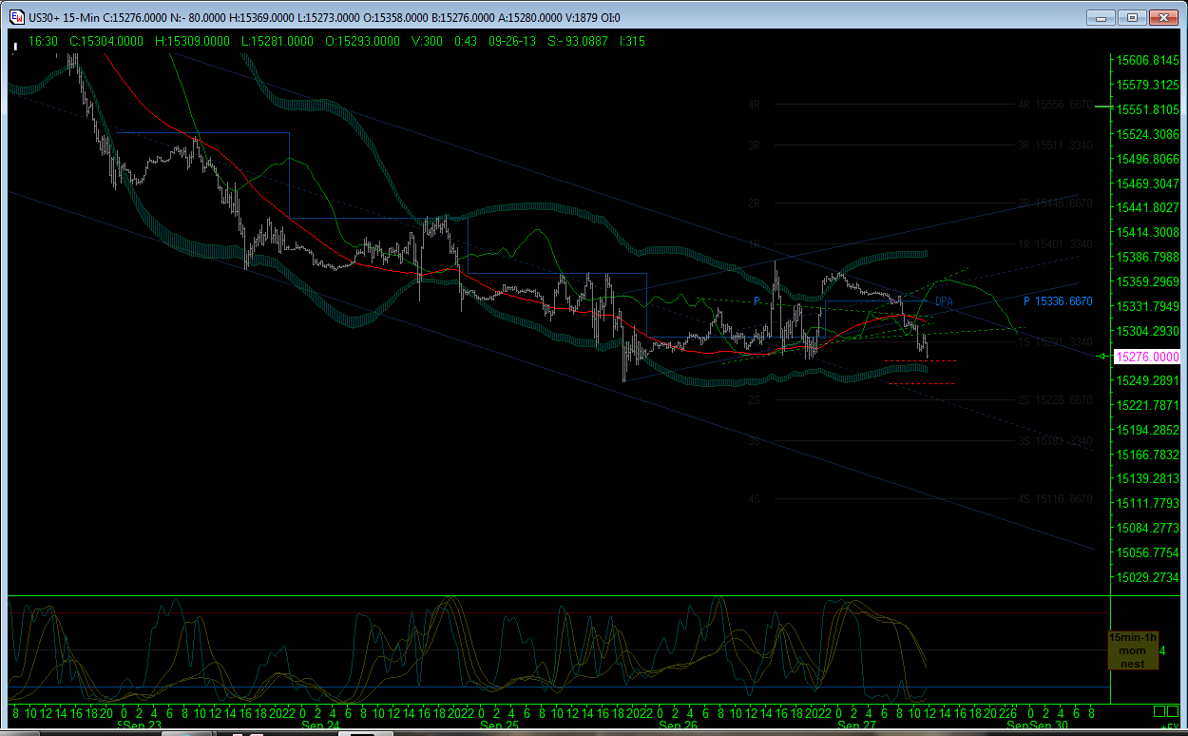
Task: Click the resistance label '2R 15446.6670'
Action: click(x=1055, y=203)
